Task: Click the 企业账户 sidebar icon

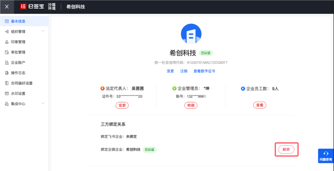Action: coord(6,63)
